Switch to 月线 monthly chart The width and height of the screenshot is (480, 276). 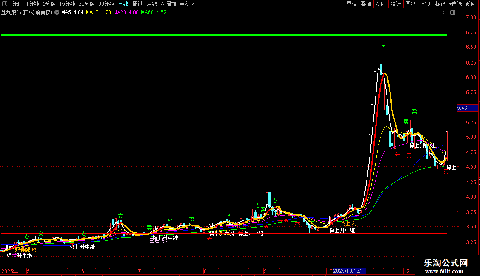click(x=152, y=4)
